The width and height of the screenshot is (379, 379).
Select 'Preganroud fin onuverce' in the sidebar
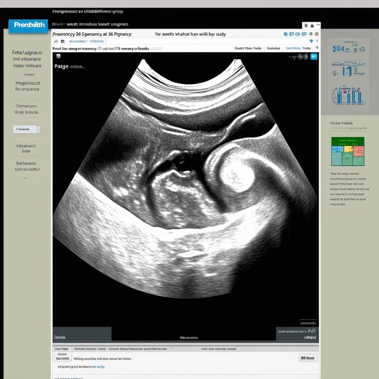pyautogui.click(x=27, y=86)
